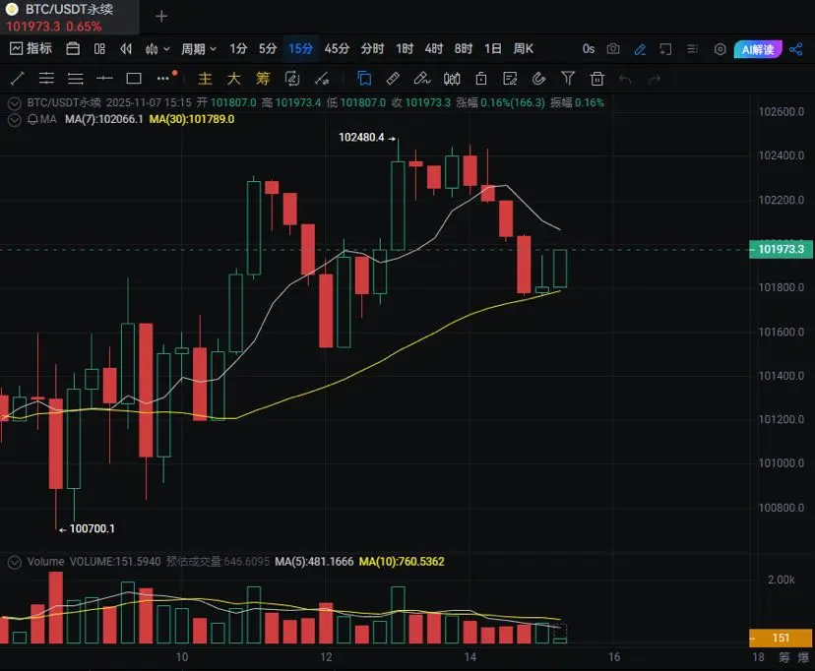Select the ruler measure tool
Viewport: 815px width, 671px height.
click(x=394, y=79)
